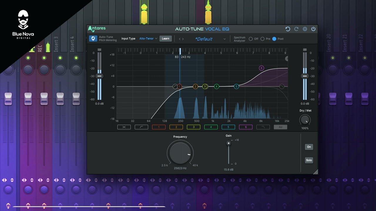The image size is (376, 211).
Task: Click the plugin window resize corner handle
Action: 315,172
